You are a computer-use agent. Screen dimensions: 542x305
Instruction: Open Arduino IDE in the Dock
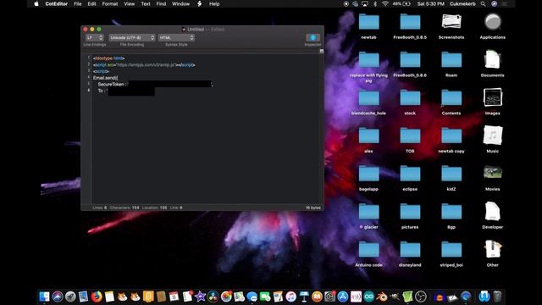(x=369, y=297)
